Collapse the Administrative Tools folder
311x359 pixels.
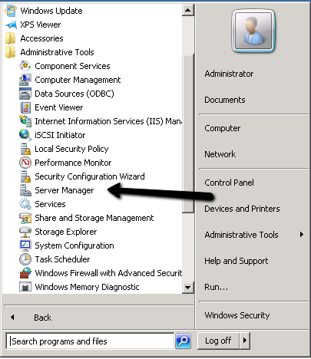click(50, 52)
